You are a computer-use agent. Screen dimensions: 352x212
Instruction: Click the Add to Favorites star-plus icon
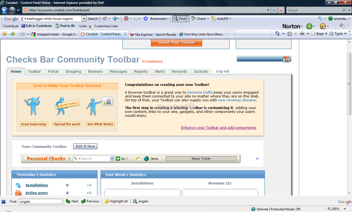13,34
